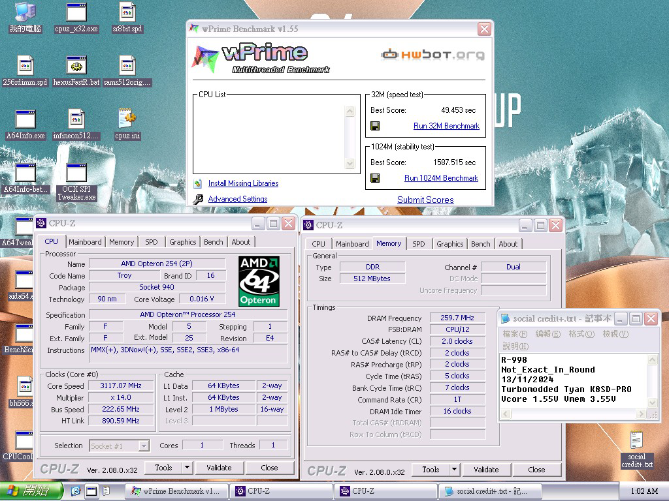
Task: Click Notepad vertical scrollbar down arrow
Action: click(x=653, y=402)
